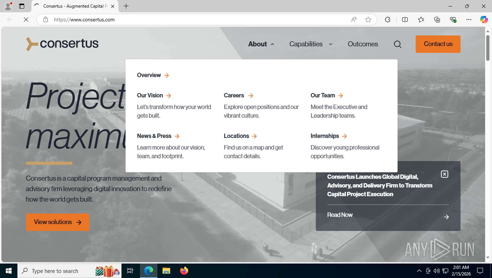Click Read Now link
This screenshot has width=492, height=278.
(x=340, y=215)
